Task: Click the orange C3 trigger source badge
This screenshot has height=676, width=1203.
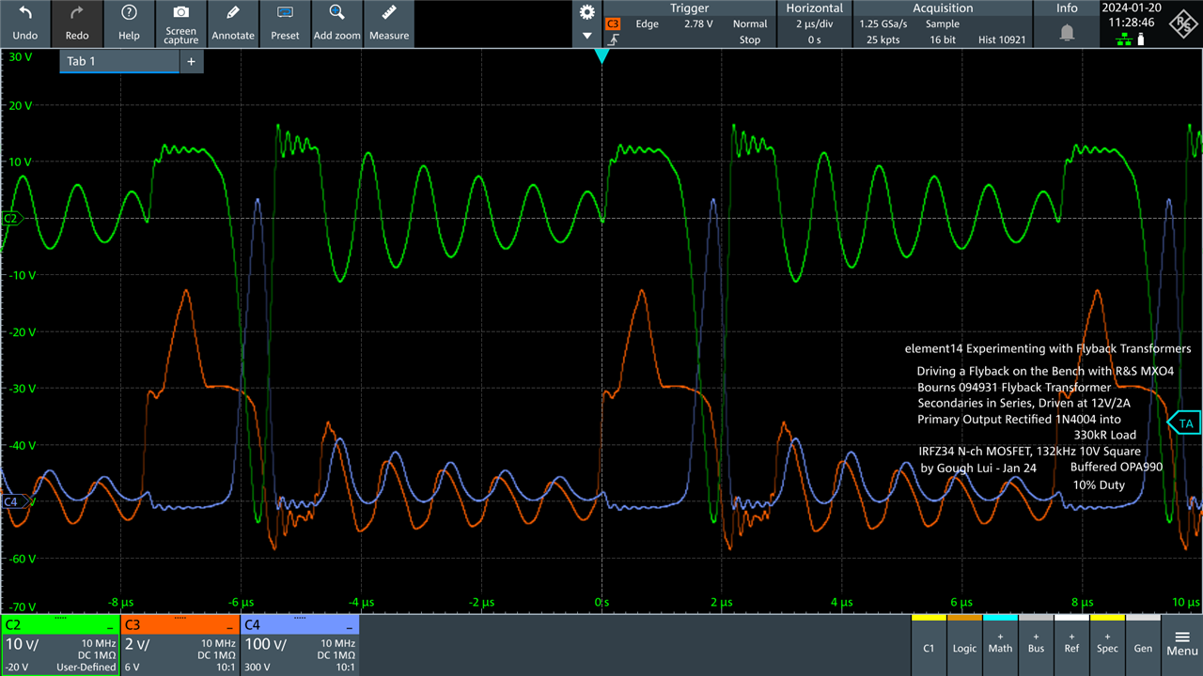Action: (613, 23)
